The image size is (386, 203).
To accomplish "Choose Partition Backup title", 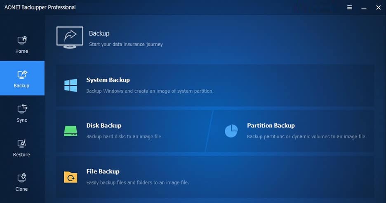I will pos(271,125).
